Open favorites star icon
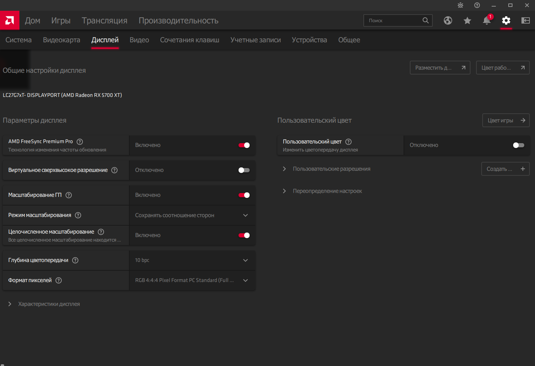Image resolution: width=535 pixels, height=366 pixels. tap(467, 20)
